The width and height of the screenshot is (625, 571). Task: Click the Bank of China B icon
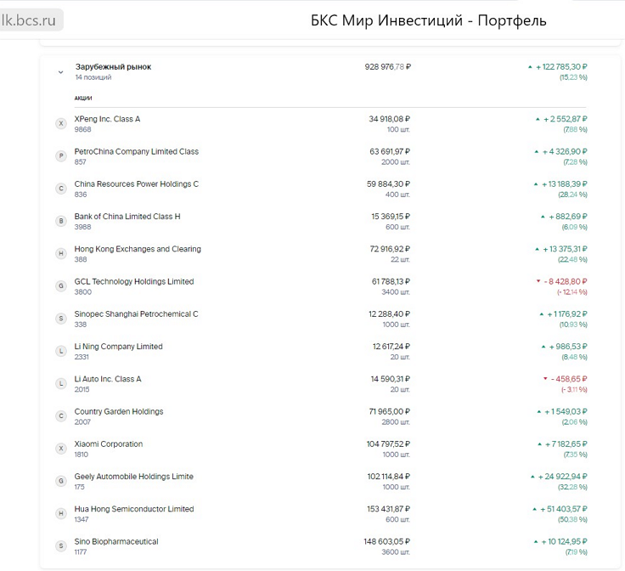pyautogui.click(x=60, y=221)
